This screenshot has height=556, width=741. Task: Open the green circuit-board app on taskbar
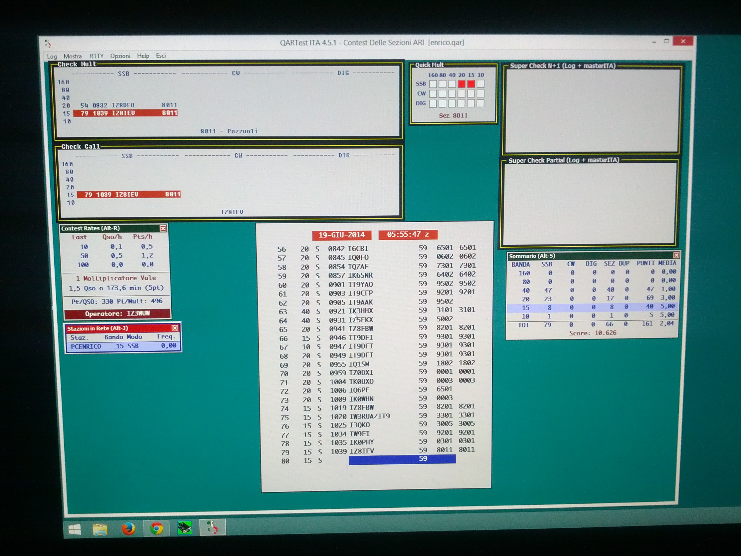tap(184, 528)
